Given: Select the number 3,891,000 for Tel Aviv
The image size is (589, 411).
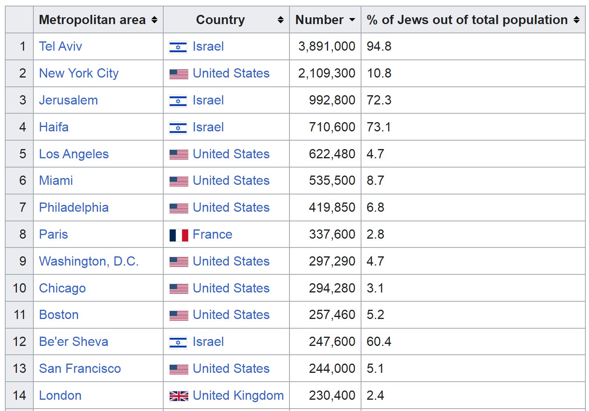Looking at the screenshot, I should pos(327,46).
